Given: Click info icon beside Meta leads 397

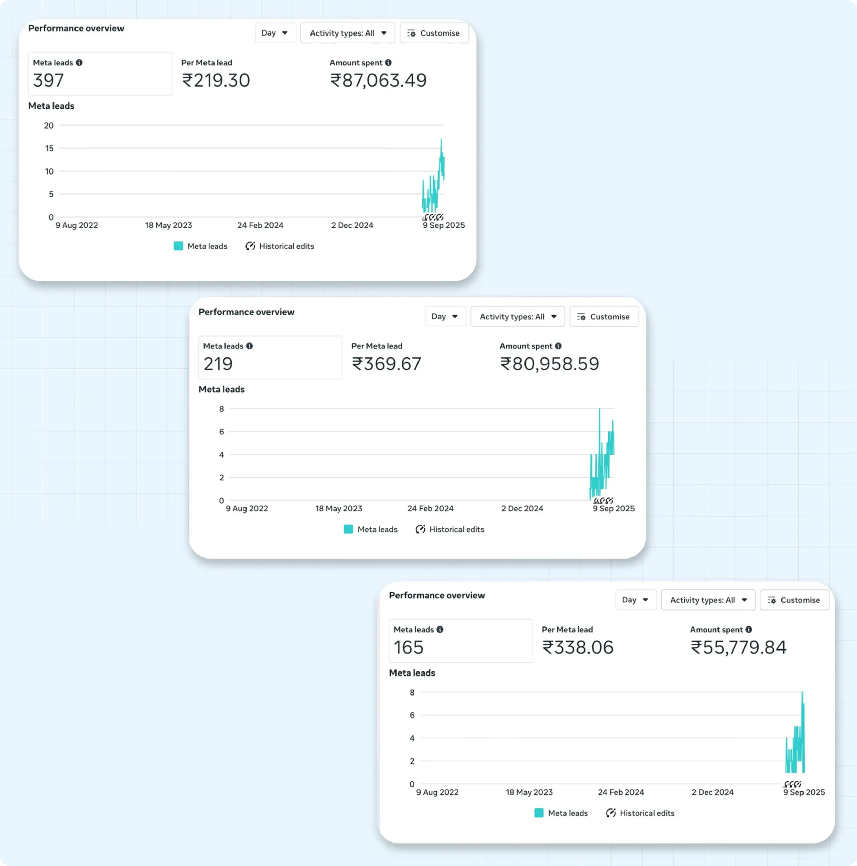Looking at the screenshot, I should coord(79,63).
